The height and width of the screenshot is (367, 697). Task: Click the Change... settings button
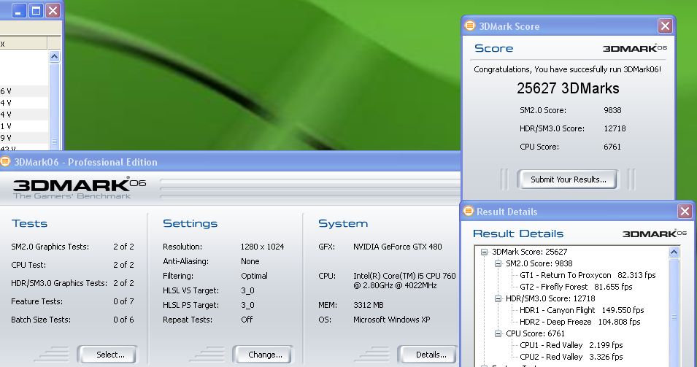(x=265, y=355)
